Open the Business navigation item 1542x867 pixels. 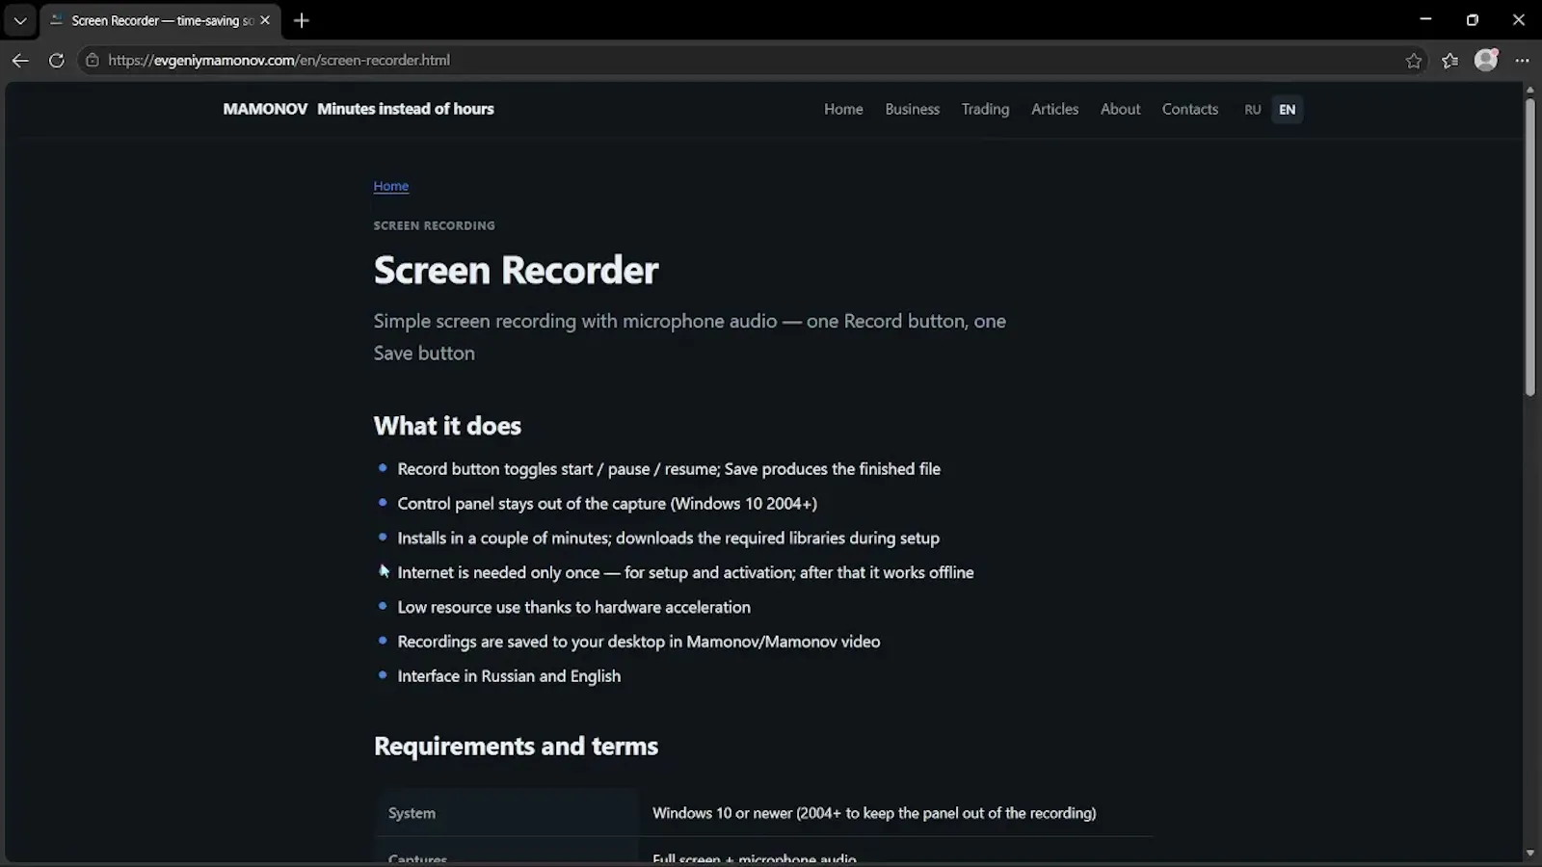click(x=912, y=109)
